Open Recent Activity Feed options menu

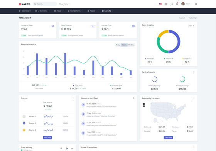(133, 98)
